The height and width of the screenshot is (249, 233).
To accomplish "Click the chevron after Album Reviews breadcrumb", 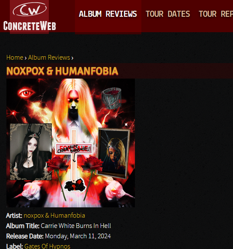I will (72, 58).
